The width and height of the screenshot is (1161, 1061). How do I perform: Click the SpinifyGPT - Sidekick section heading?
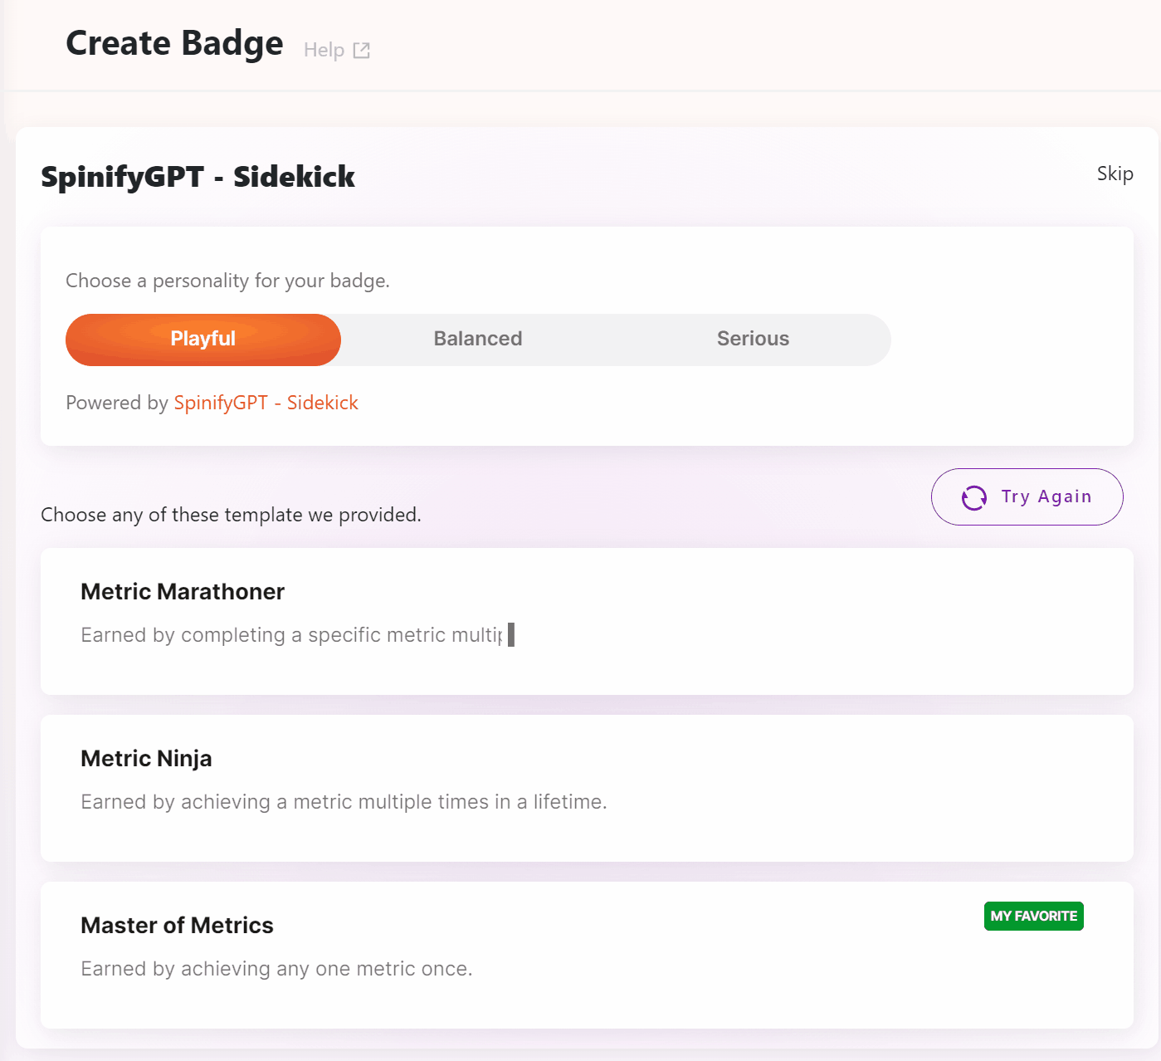pos(198,177)
